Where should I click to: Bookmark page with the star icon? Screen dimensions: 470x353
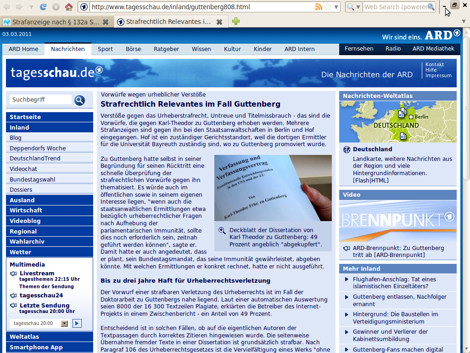point(328,7)
